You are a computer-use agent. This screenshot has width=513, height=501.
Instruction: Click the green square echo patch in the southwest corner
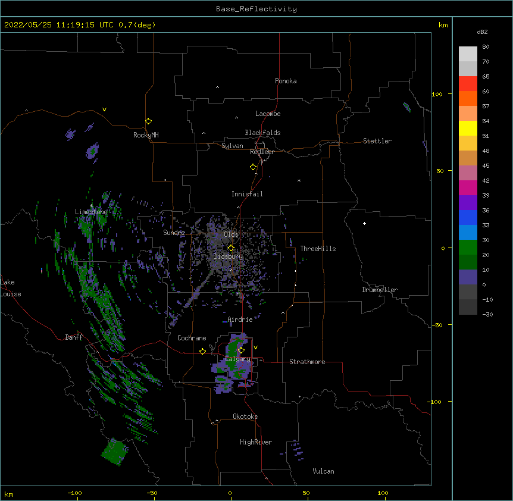point(114,452)
